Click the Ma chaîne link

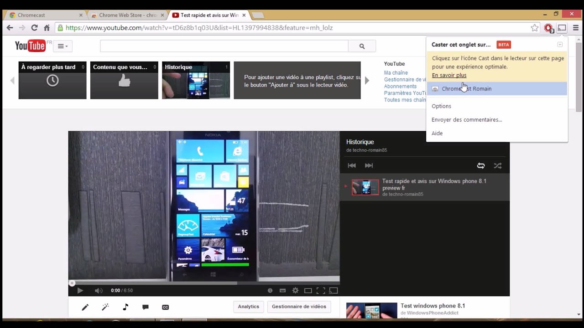tap(396, 73)
